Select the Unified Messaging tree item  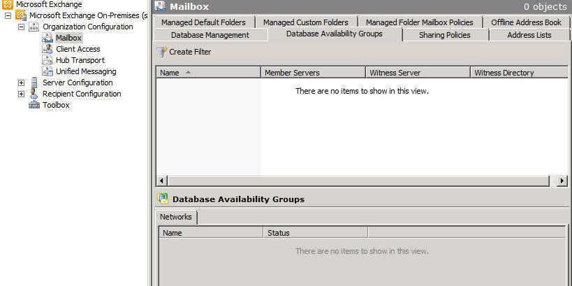pos(86,71)
